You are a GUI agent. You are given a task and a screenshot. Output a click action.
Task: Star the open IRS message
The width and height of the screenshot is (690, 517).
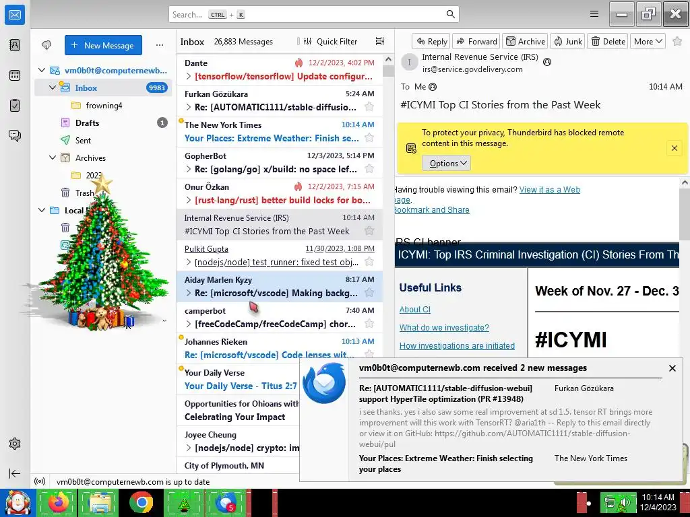point(677,41)
